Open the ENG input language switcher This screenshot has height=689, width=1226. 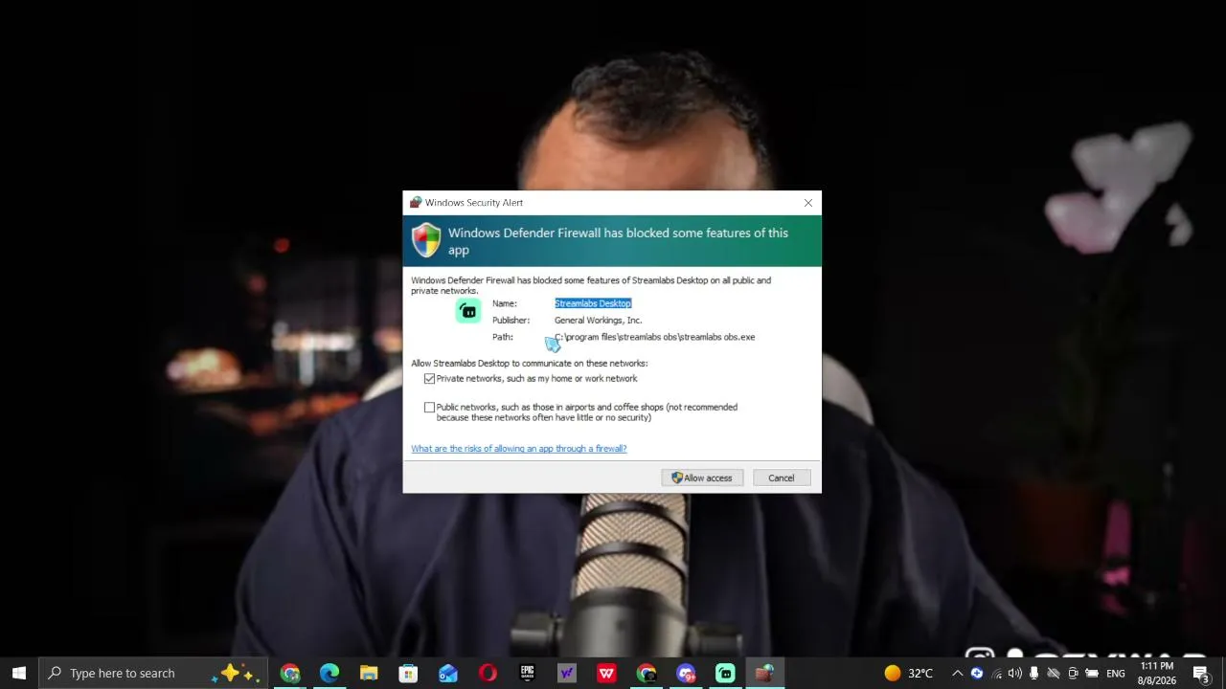pos(1116,674)
